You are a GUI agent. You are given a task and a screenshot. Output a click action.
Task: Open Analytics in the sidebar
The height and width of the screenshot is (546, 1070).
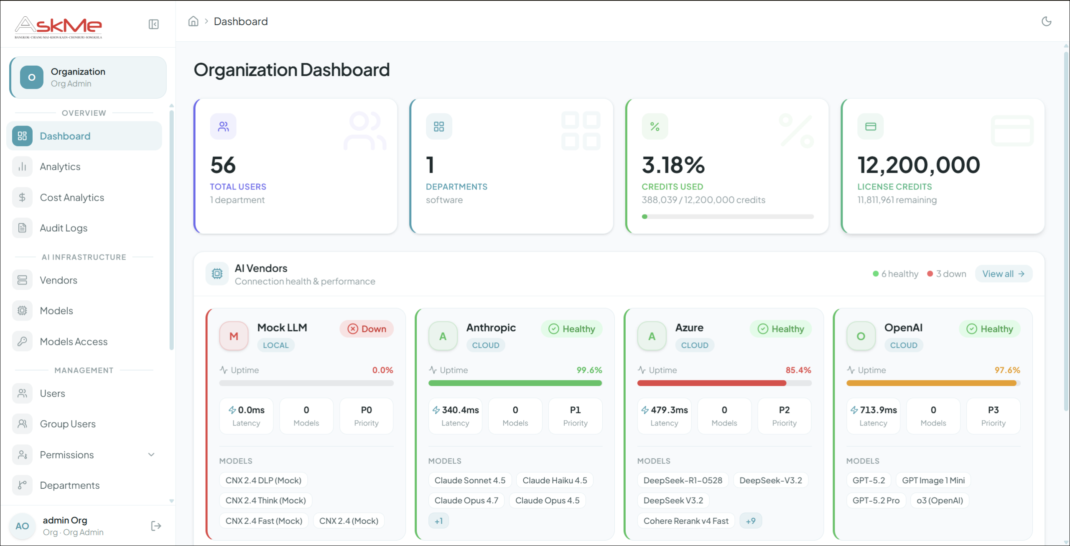tap(84, 167)
